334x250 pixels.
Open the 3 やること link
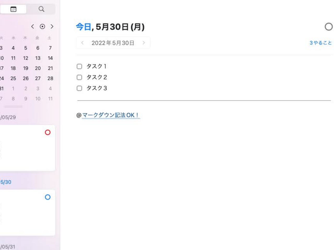[320, 43]
